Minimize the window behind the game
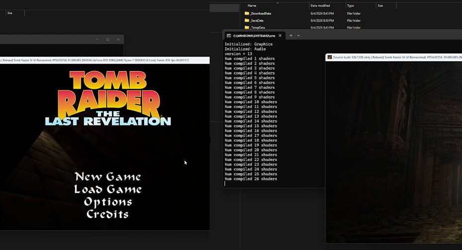Image resolution: width=462 pixels, height=250 pixels. click(97, 39)
